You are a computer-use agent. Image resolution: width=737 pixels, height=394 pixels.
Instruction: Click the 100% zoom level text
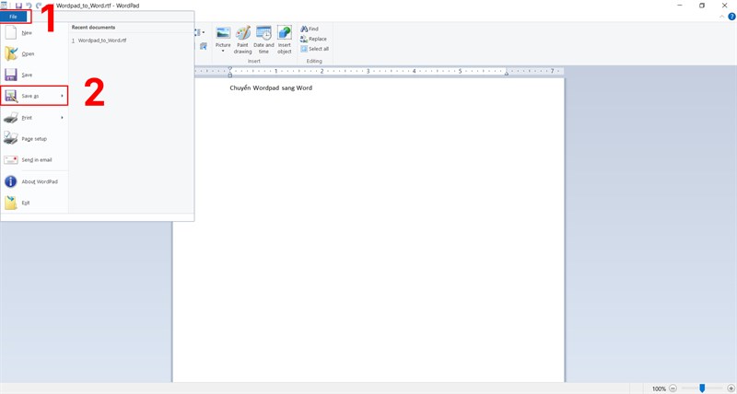(x=659, y=388)
